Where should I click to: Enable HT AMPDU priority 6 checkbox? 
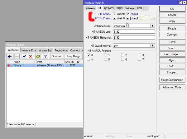click(122, 59)
